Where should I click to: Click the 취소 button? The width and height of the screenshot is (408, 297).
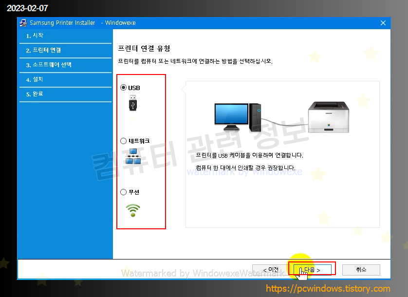361,270
